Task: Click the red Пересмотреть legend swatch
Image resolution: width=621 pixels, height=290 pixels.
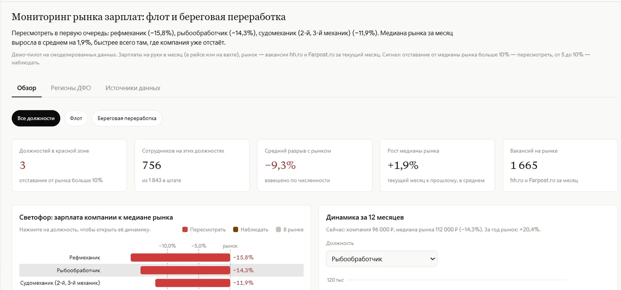Action: tap(185, 230)
